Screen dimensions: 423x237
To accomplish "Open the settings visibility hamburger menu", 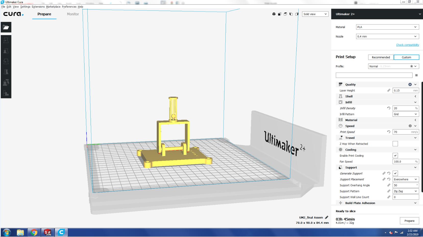I will point(416,75).
